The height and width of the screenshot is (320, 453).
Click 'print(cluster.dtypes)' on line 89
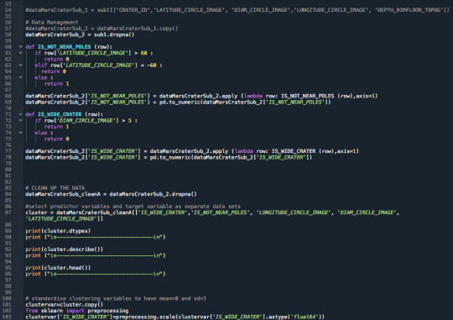click(x=58, y=231)
